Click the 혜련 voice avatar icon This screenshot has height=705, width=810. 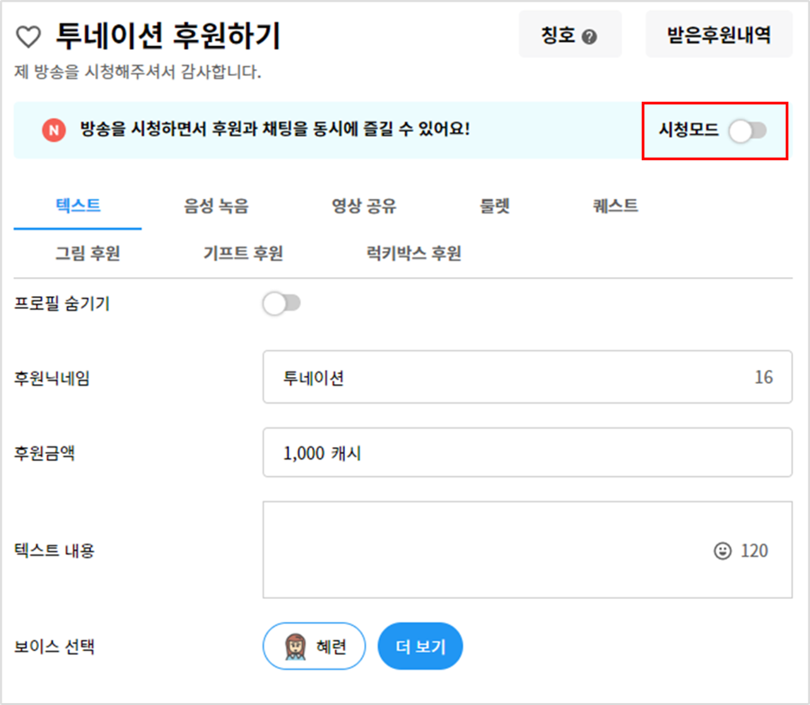pos(295,646)
